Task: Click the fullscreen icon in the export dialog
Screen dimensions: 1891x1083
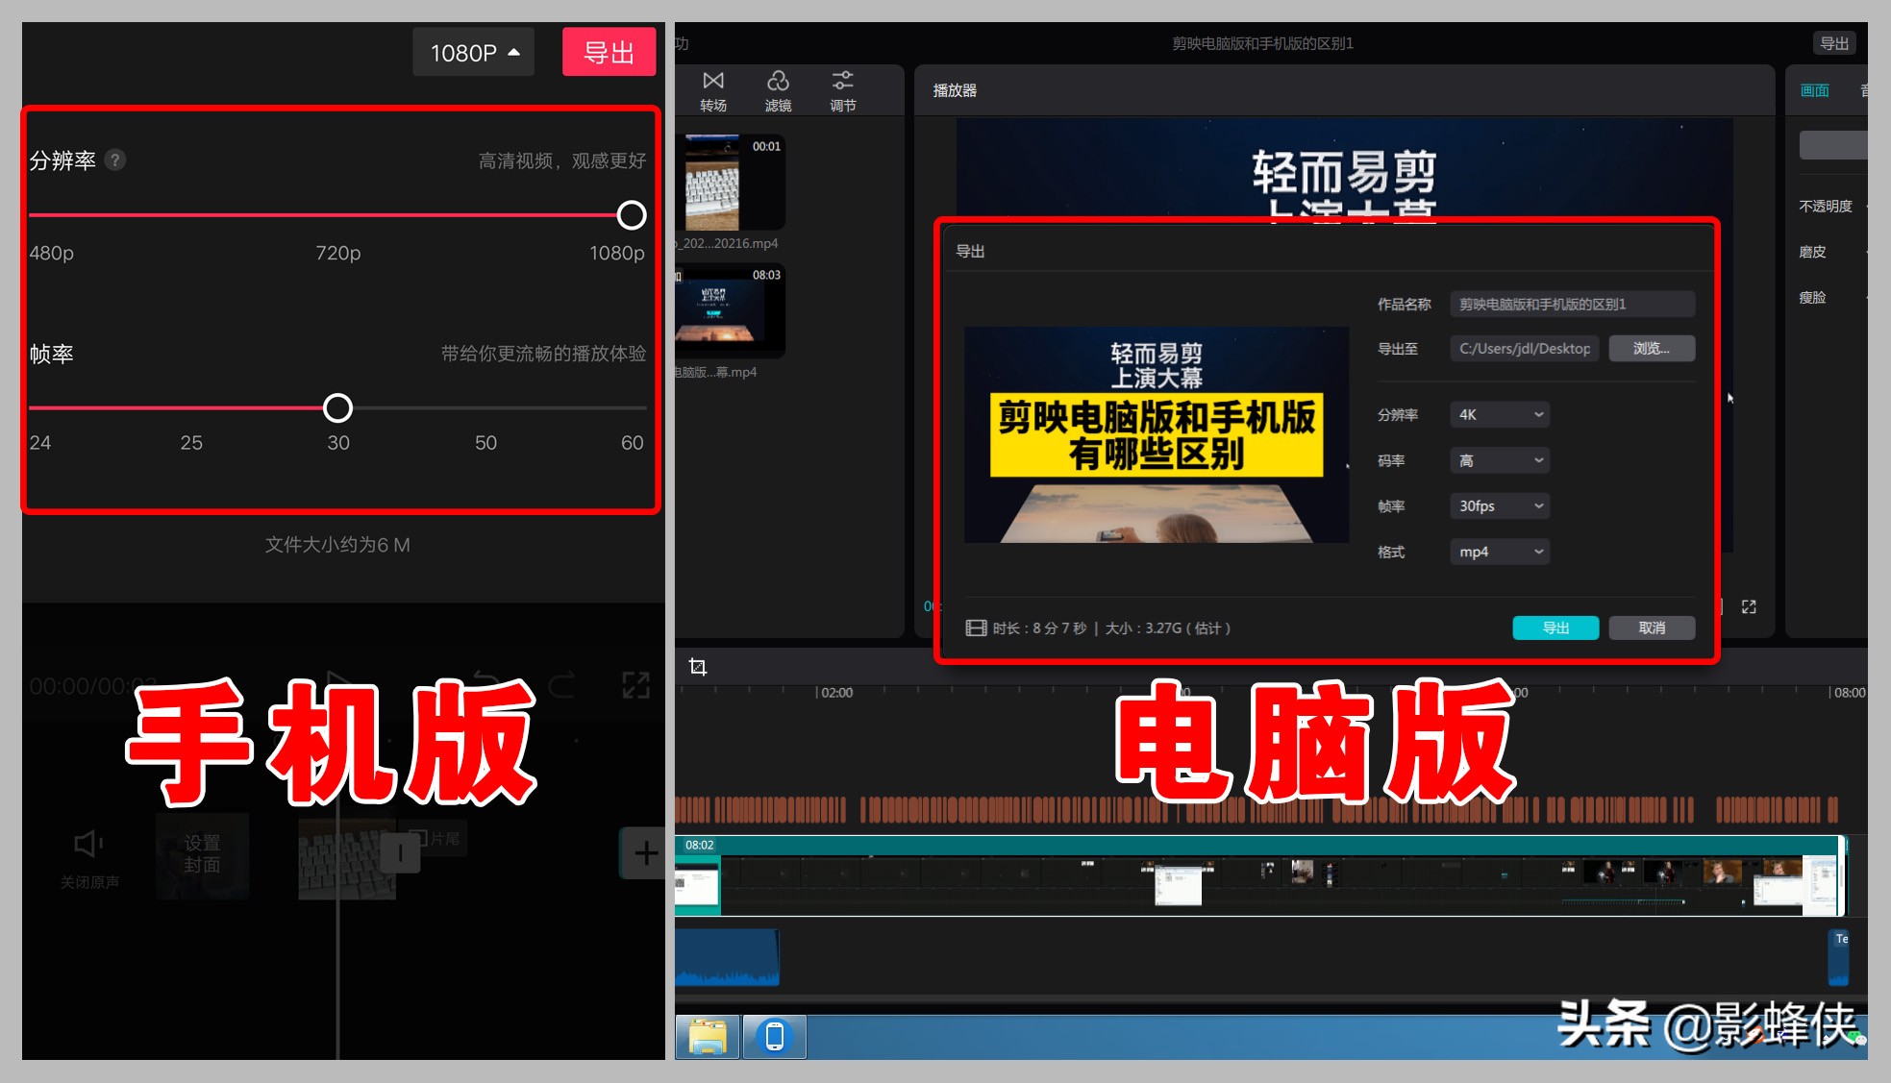Action: [1749, 606]
